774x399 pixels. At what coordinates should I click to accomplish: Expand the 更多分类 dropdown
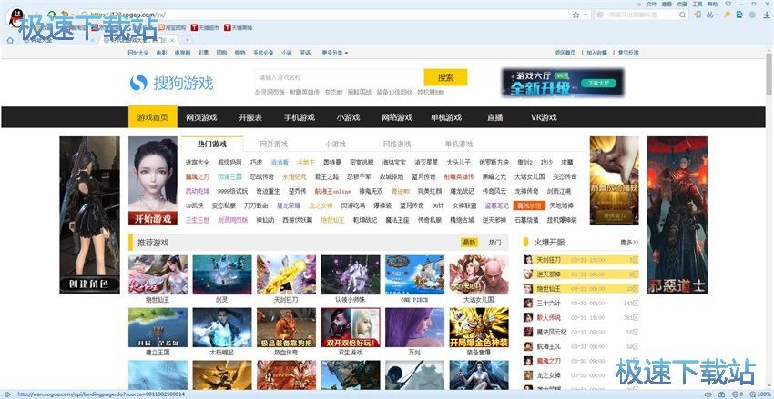click(x=335, y=52)
